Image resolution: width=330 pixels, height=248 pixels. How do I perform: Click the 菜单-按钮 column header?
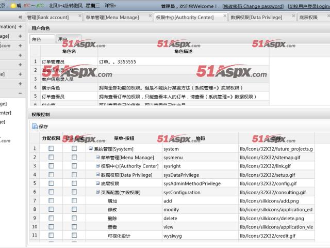point(124,138)
